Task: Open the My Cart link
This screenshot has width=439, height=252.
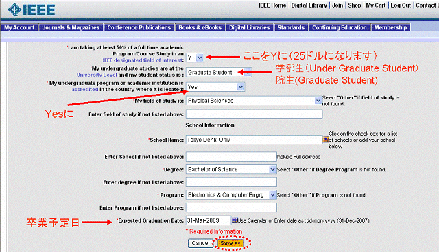Action: tap(376, 5)
